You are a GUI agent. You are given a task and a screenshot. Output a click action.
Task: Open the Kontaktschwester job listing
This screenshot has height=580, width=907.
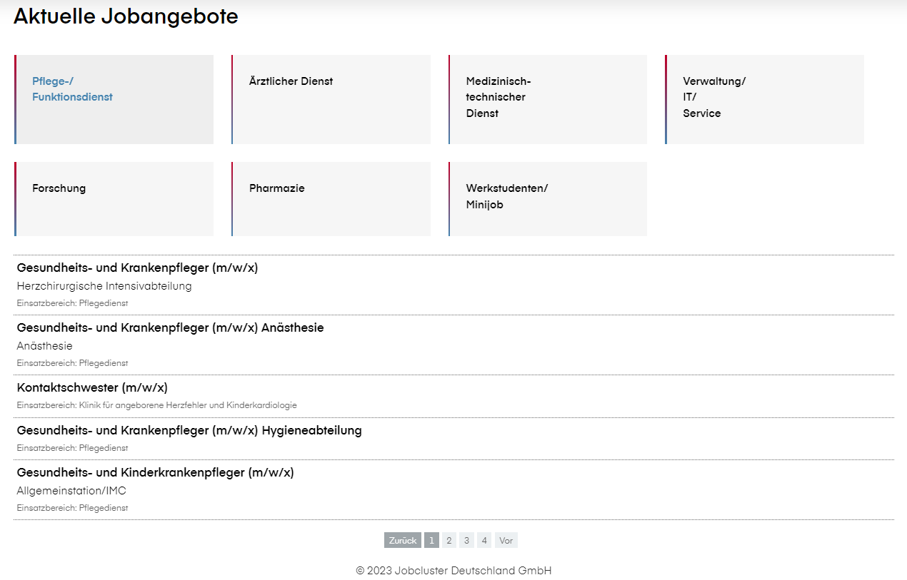click(92, 387)
